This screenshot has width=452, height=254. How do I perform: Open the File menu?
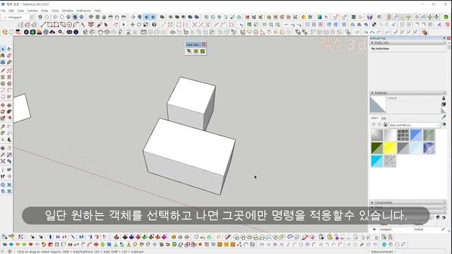tap(3, 11)
